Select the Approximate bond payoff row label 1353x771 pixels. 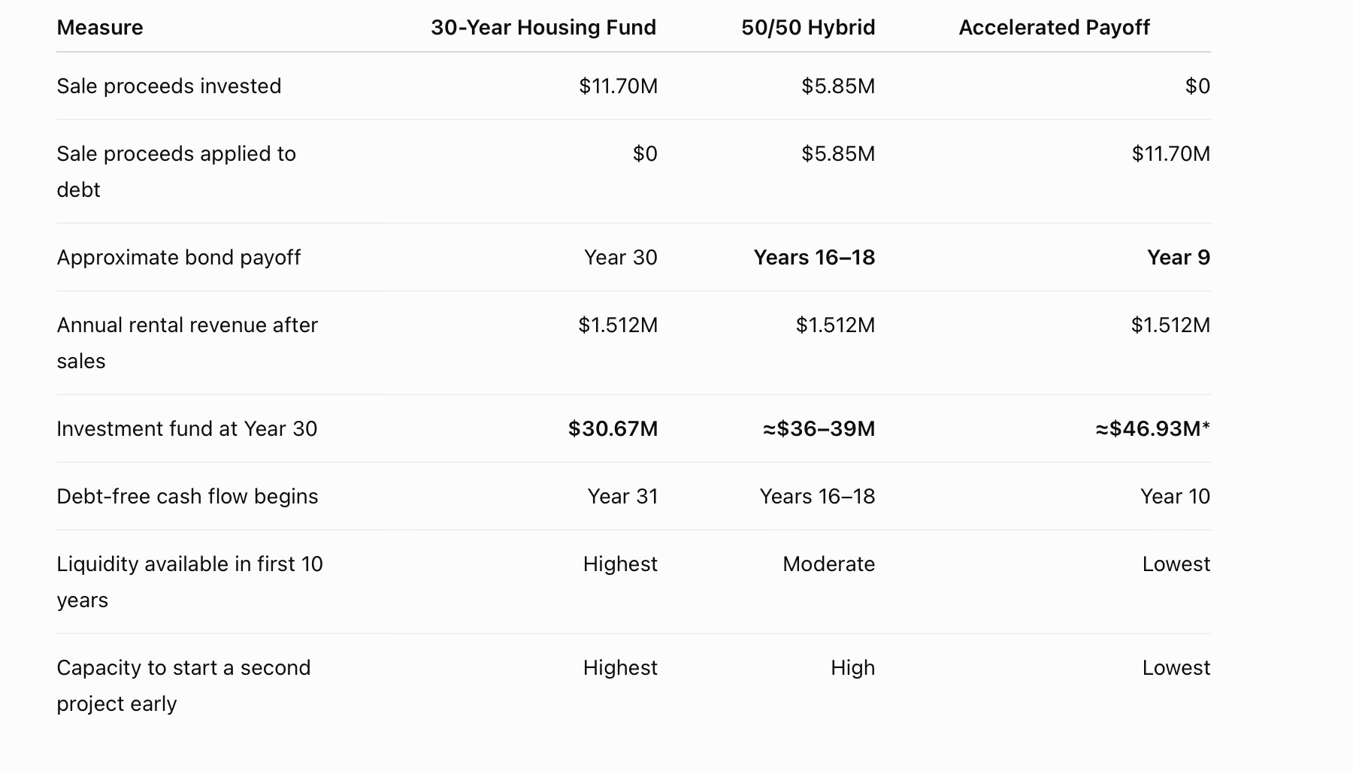pos(179,258)
